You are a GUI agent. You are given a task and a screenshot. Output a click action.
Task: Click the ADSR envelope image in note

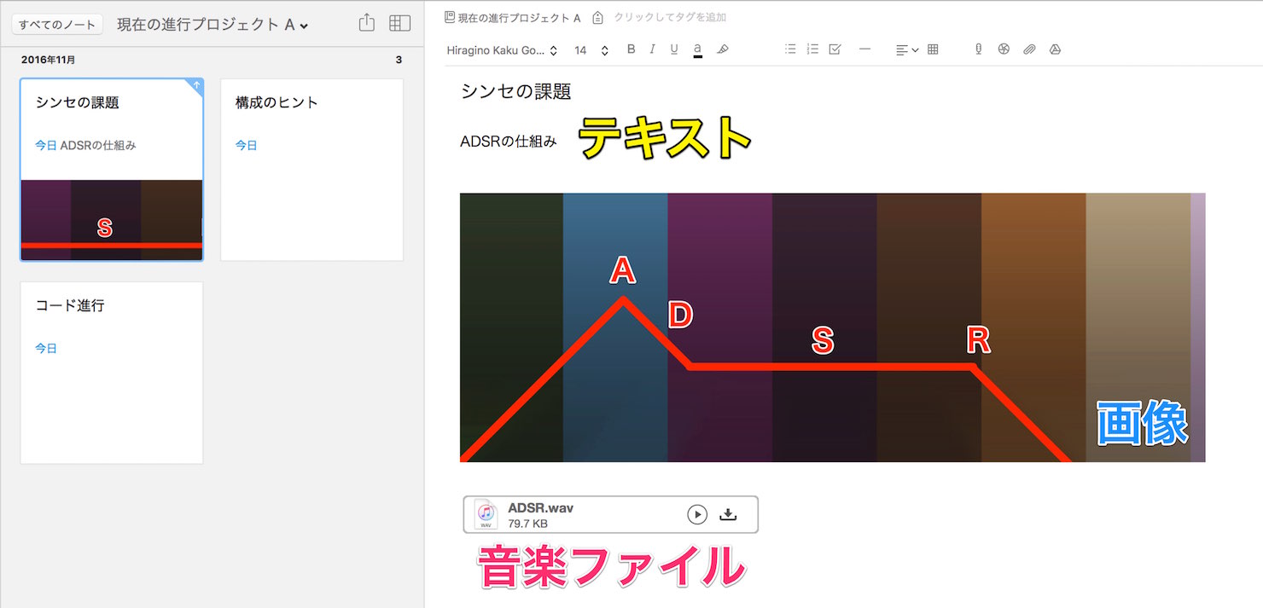click(832, 327)
